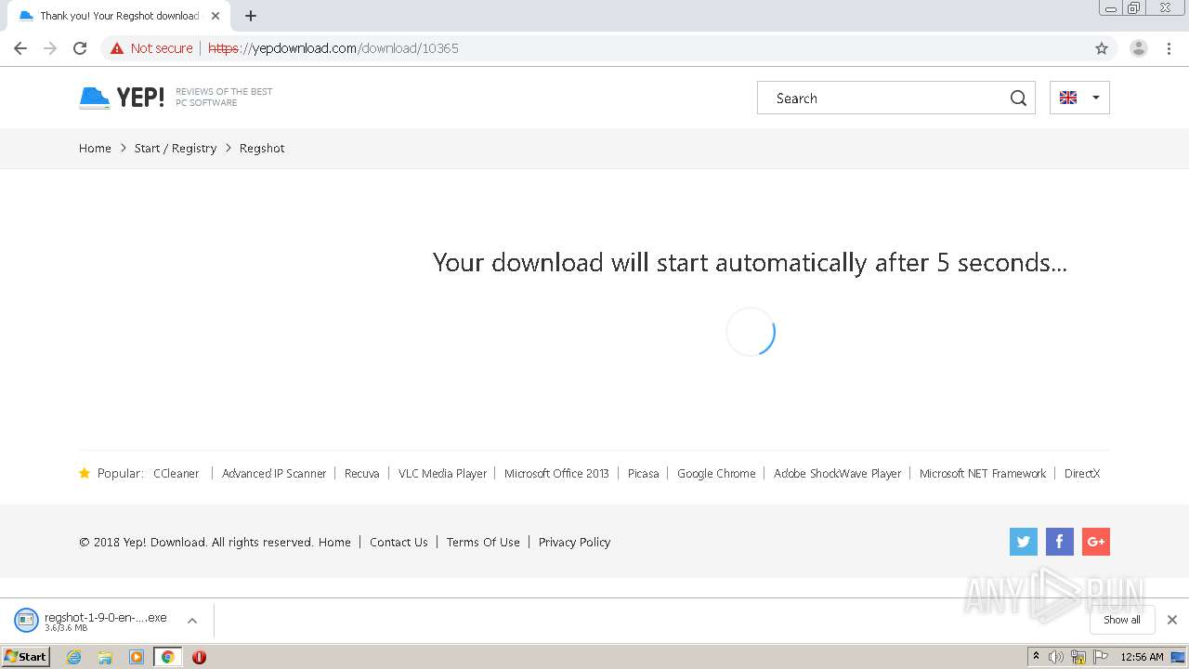
Task: Click the Twitter share icon
Action: coord(1024,542)
